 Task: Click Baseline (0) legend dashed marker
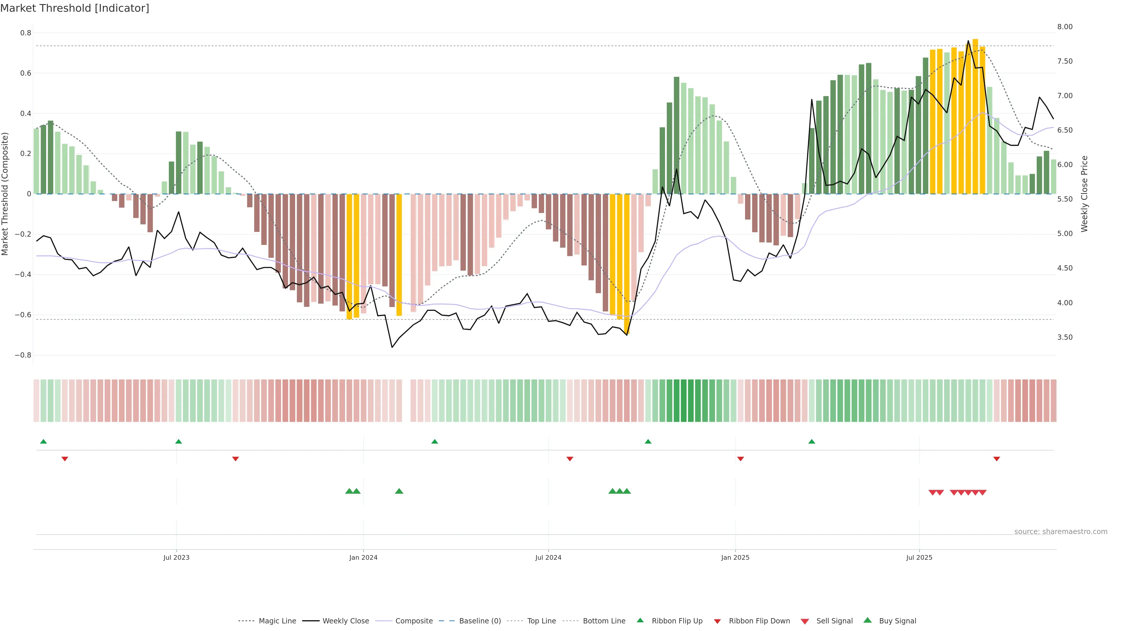446,621
